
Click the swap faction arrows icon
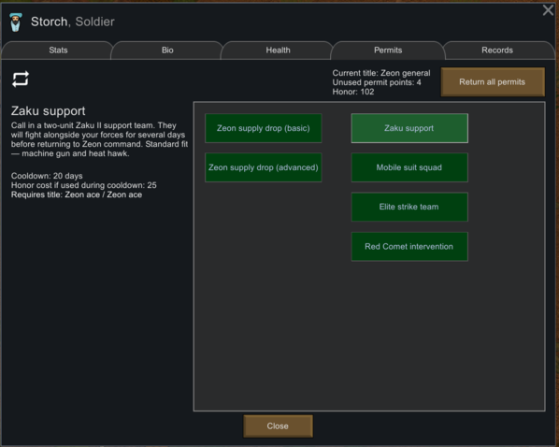point(21,79)
